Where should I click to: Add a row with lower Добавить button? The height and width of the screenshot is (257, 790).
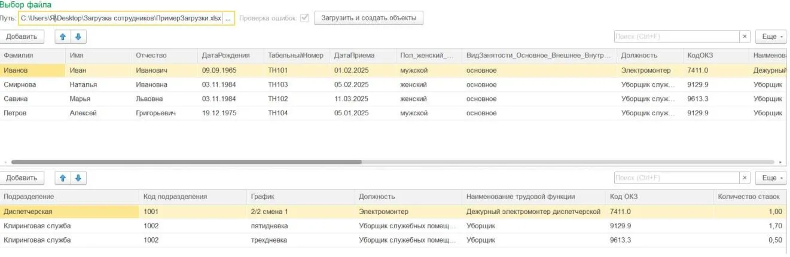[22, 178]
